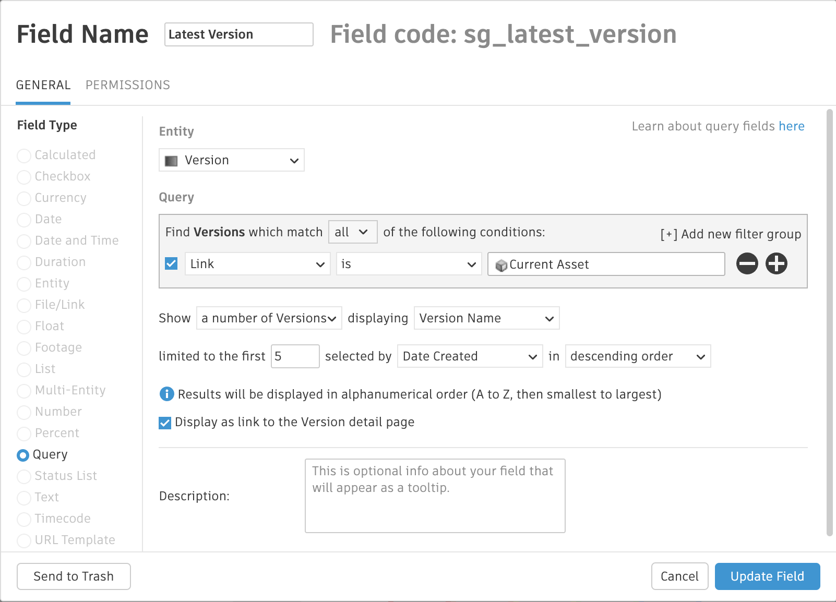The height and width of the screenshot is (602, 836).
Task: Click Add new filter group
Action: tap(731, 234)
